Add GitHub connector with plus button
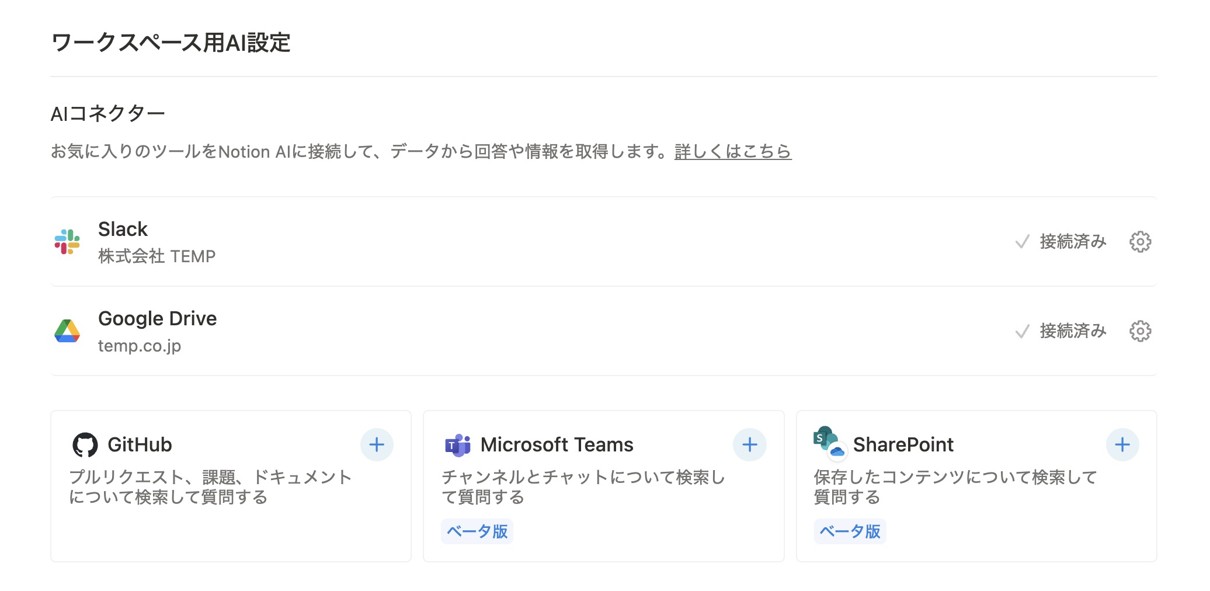1210x591 pixels. pyautogui.click(x=377, y=445)
